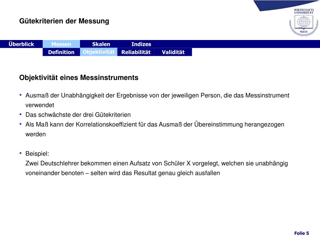Screen dimensions: 320x240
Task: Click the line Das schwächste der drei Gütekriterien
Action: [78, 115]
